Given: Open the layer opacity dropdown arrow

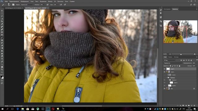Looking at the screenshot, I should pyautogui.click(x=196, y=63).
